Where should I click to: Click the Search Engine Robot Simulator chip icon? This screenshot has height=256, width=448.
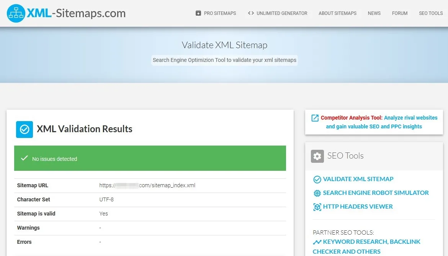(317, 193)
